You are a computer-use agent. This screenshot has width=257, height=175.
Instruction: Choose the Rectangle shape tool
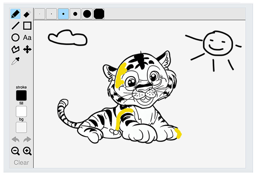(27, 26)
